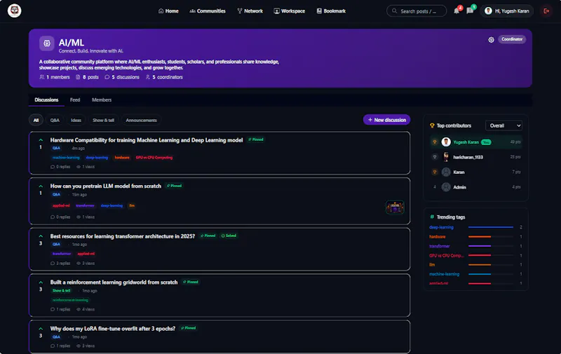Go to Home in the navbar

[x=168, y=11]
